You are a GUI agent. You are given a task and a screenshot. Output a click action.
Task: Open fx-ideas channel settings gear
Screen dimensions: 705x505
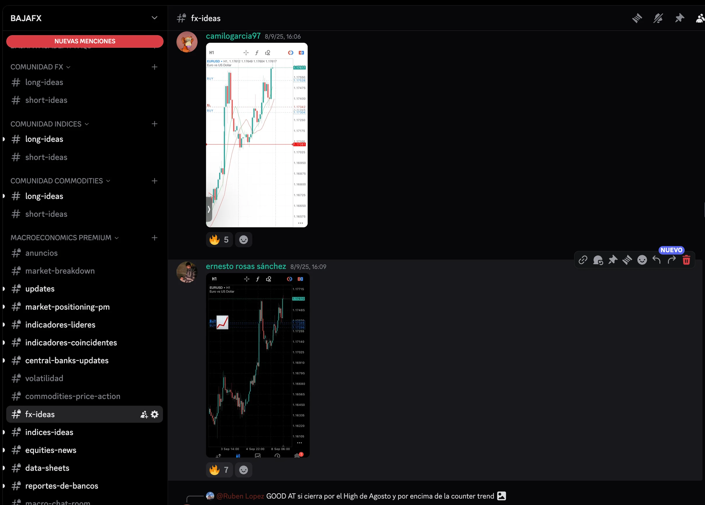[x=155, y=414]
